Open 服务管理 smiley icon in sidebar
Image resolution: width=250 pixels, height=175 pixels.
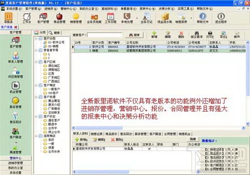coord(15,102)
